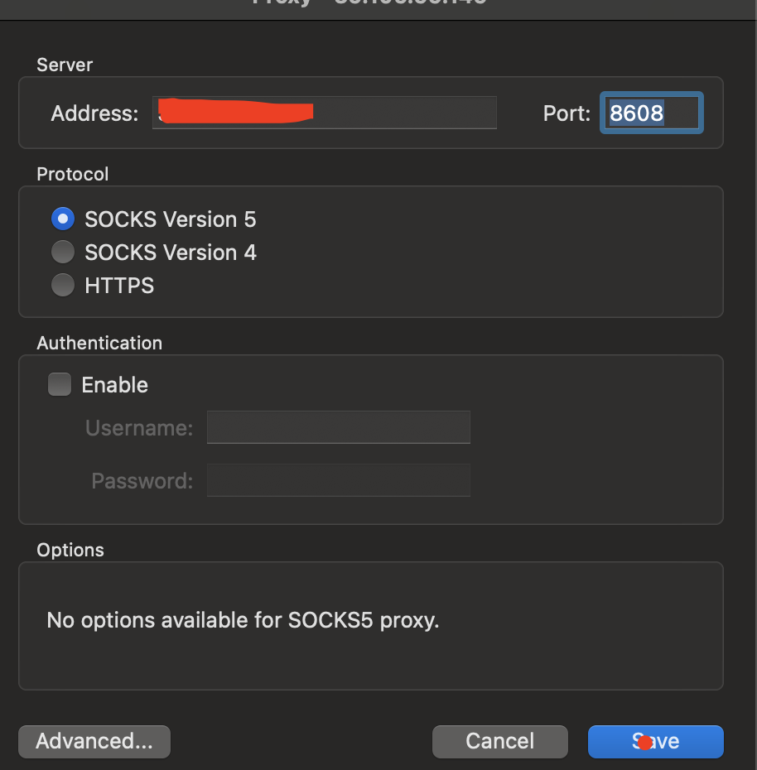Click the Protocol section heading
Image resolution: width=757 pixels, height=770 pixels.
[73, 174]
